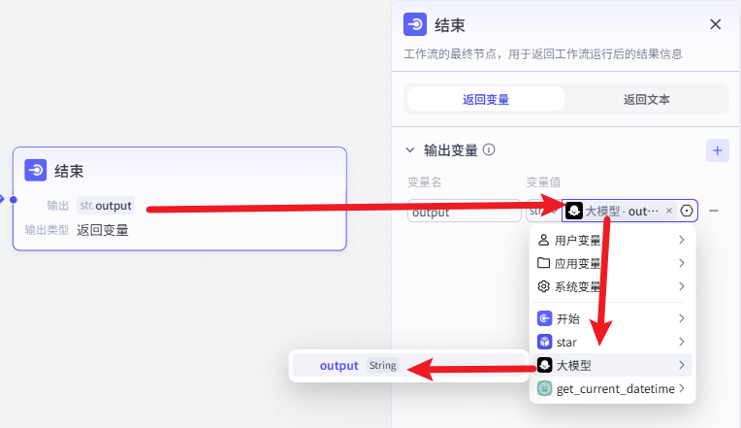741x428 pixels.
Task: Click the chevron next to 大模型
Action: point(682,365)
